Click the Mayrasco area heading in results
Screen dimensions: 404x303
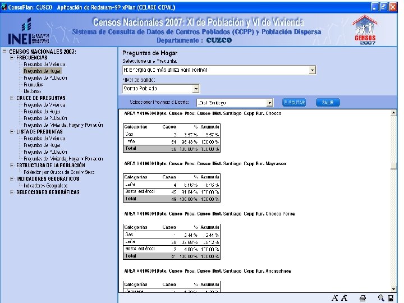[205, 164]
